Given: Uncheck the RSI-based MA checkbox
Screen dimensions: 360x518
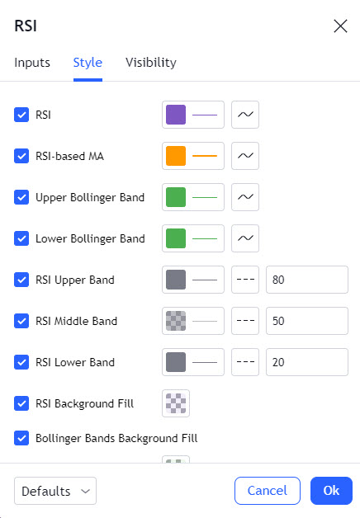Looking at the screenshot, I should [x=21, y=156].
